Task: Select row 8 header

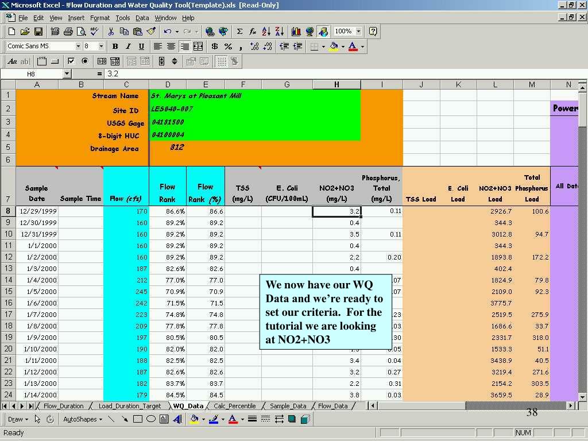Action: click(8, 211)
